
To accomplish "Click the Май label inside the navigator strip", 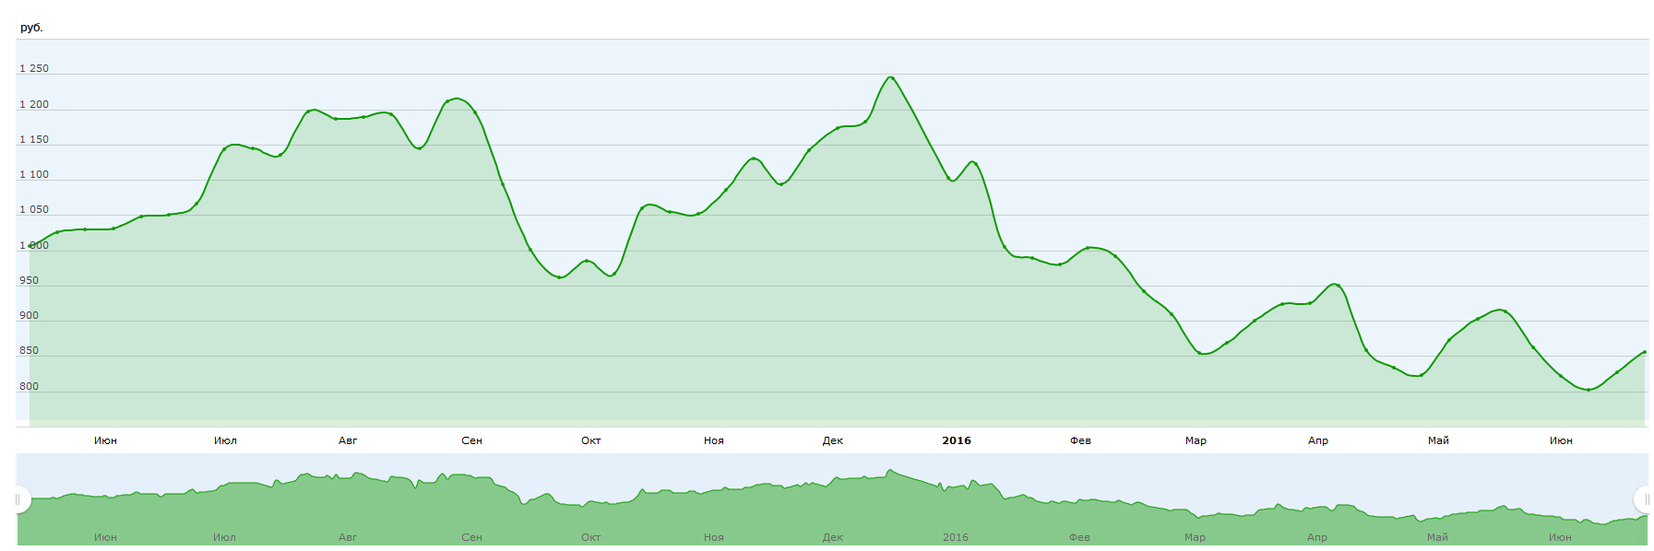I will click(x=1437, y=537).
